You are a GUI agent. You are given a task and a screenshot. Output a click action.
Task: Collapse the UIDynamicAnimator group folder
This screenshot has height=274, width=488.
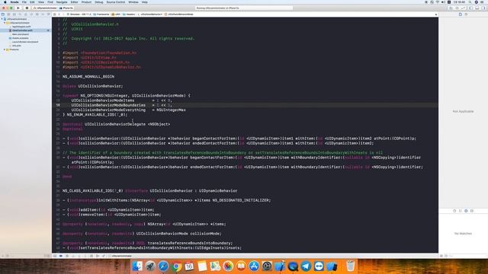5,23
